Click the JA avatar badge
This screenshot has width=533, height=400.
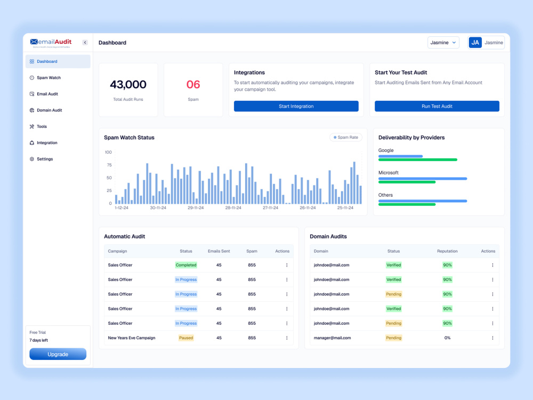tap(475, 43)
